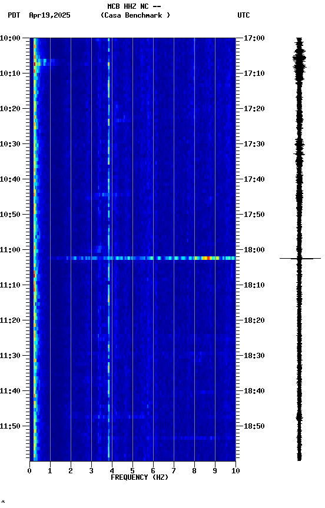Click the 0 Hz frequency axis label
The height and width of the screenshot is (508, 325).
tap(29, 471)
